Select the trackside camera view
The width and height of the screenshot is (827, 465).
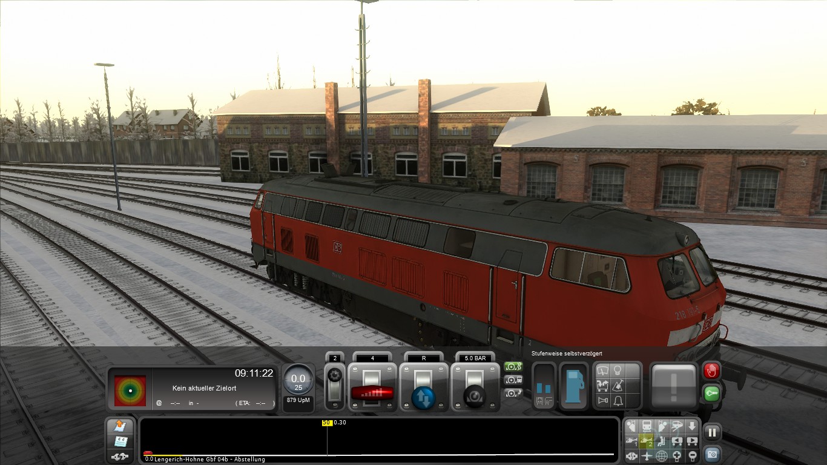coord(677,426)
